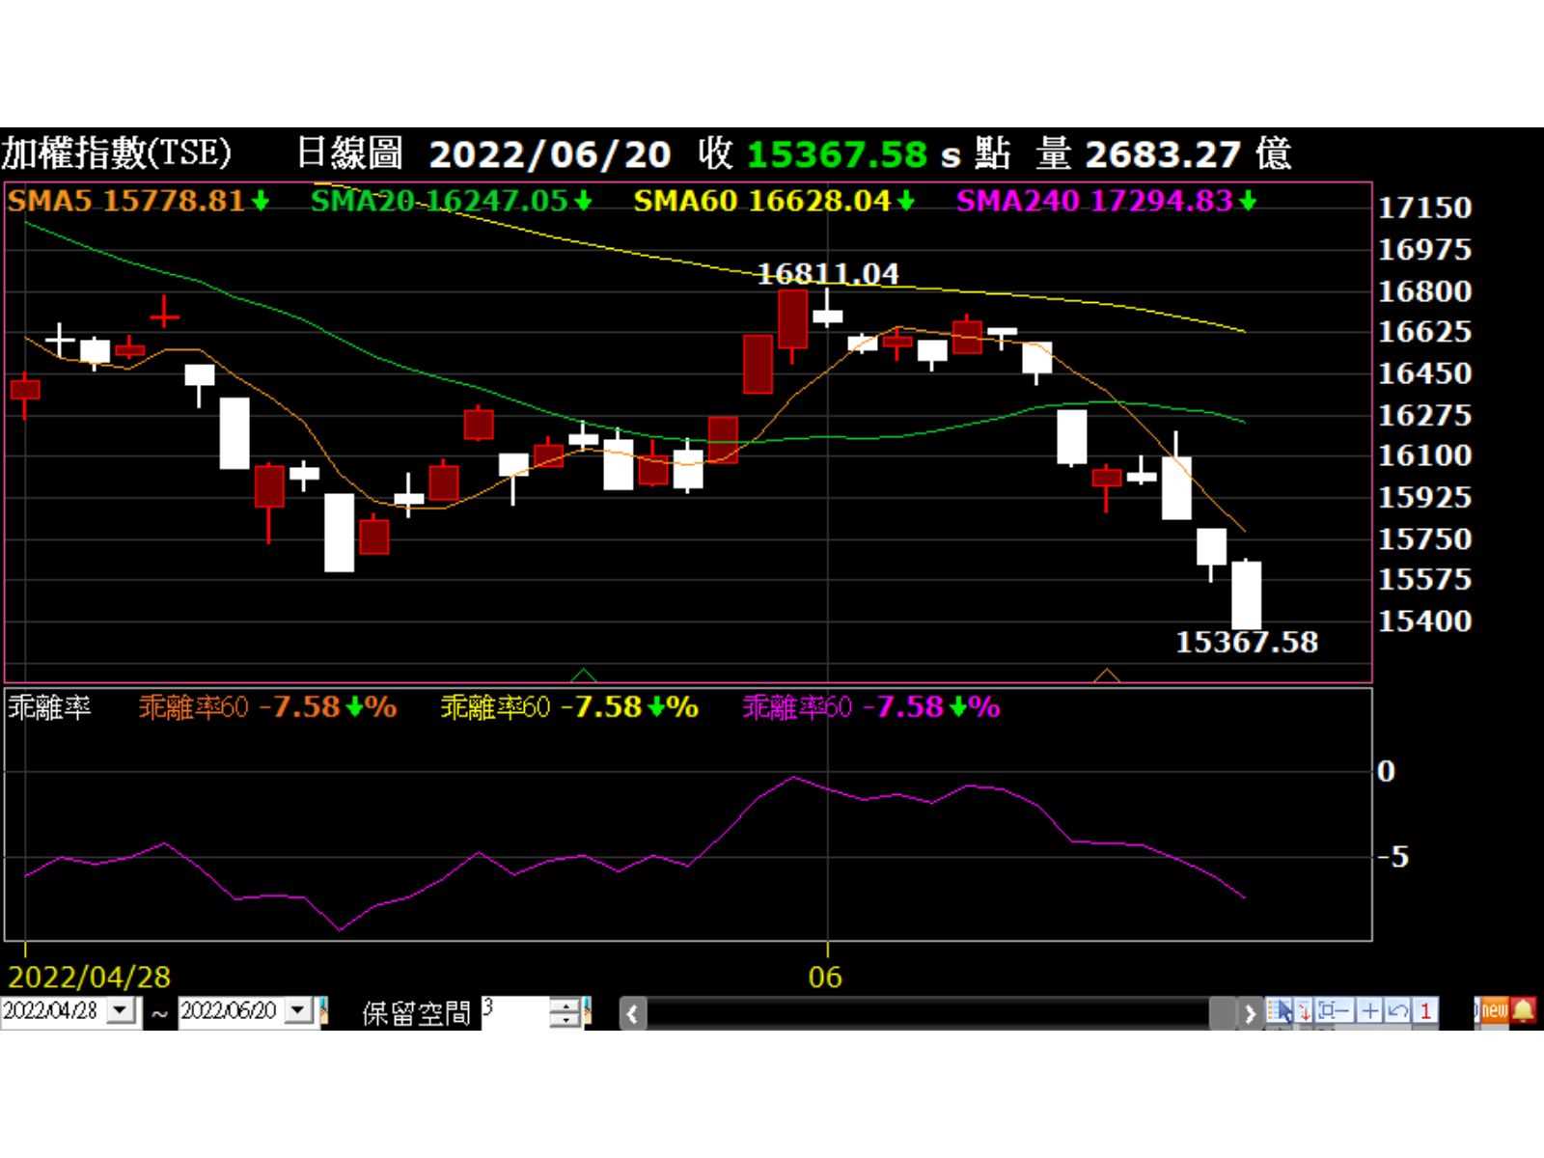Select the cursor pointer tool icon
Screen dimensions: 1544x1158
[1281, 1011]
